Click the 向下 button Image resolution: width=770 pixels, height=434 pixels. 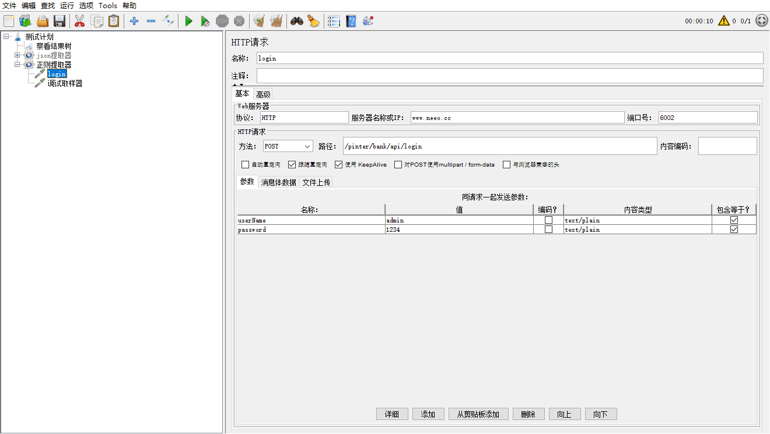point(601,414)
